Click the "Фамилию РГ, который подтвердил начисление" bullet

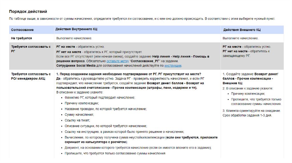100,97
